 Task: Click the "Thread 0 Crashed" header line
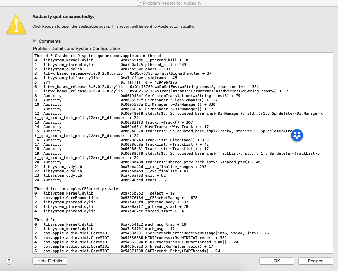tap(98, 56)
